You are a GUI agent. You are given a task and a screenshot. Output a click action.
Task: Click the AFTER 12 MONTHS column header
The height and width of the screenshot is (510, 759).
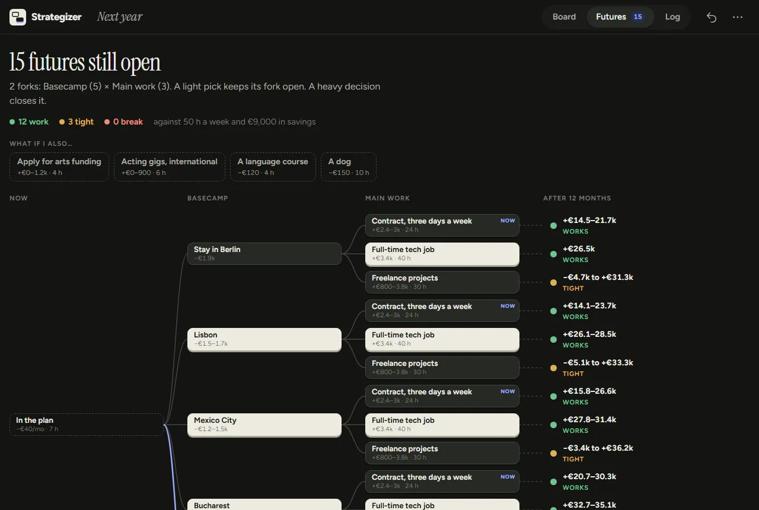pyautogui.click(x=577, y=198)
